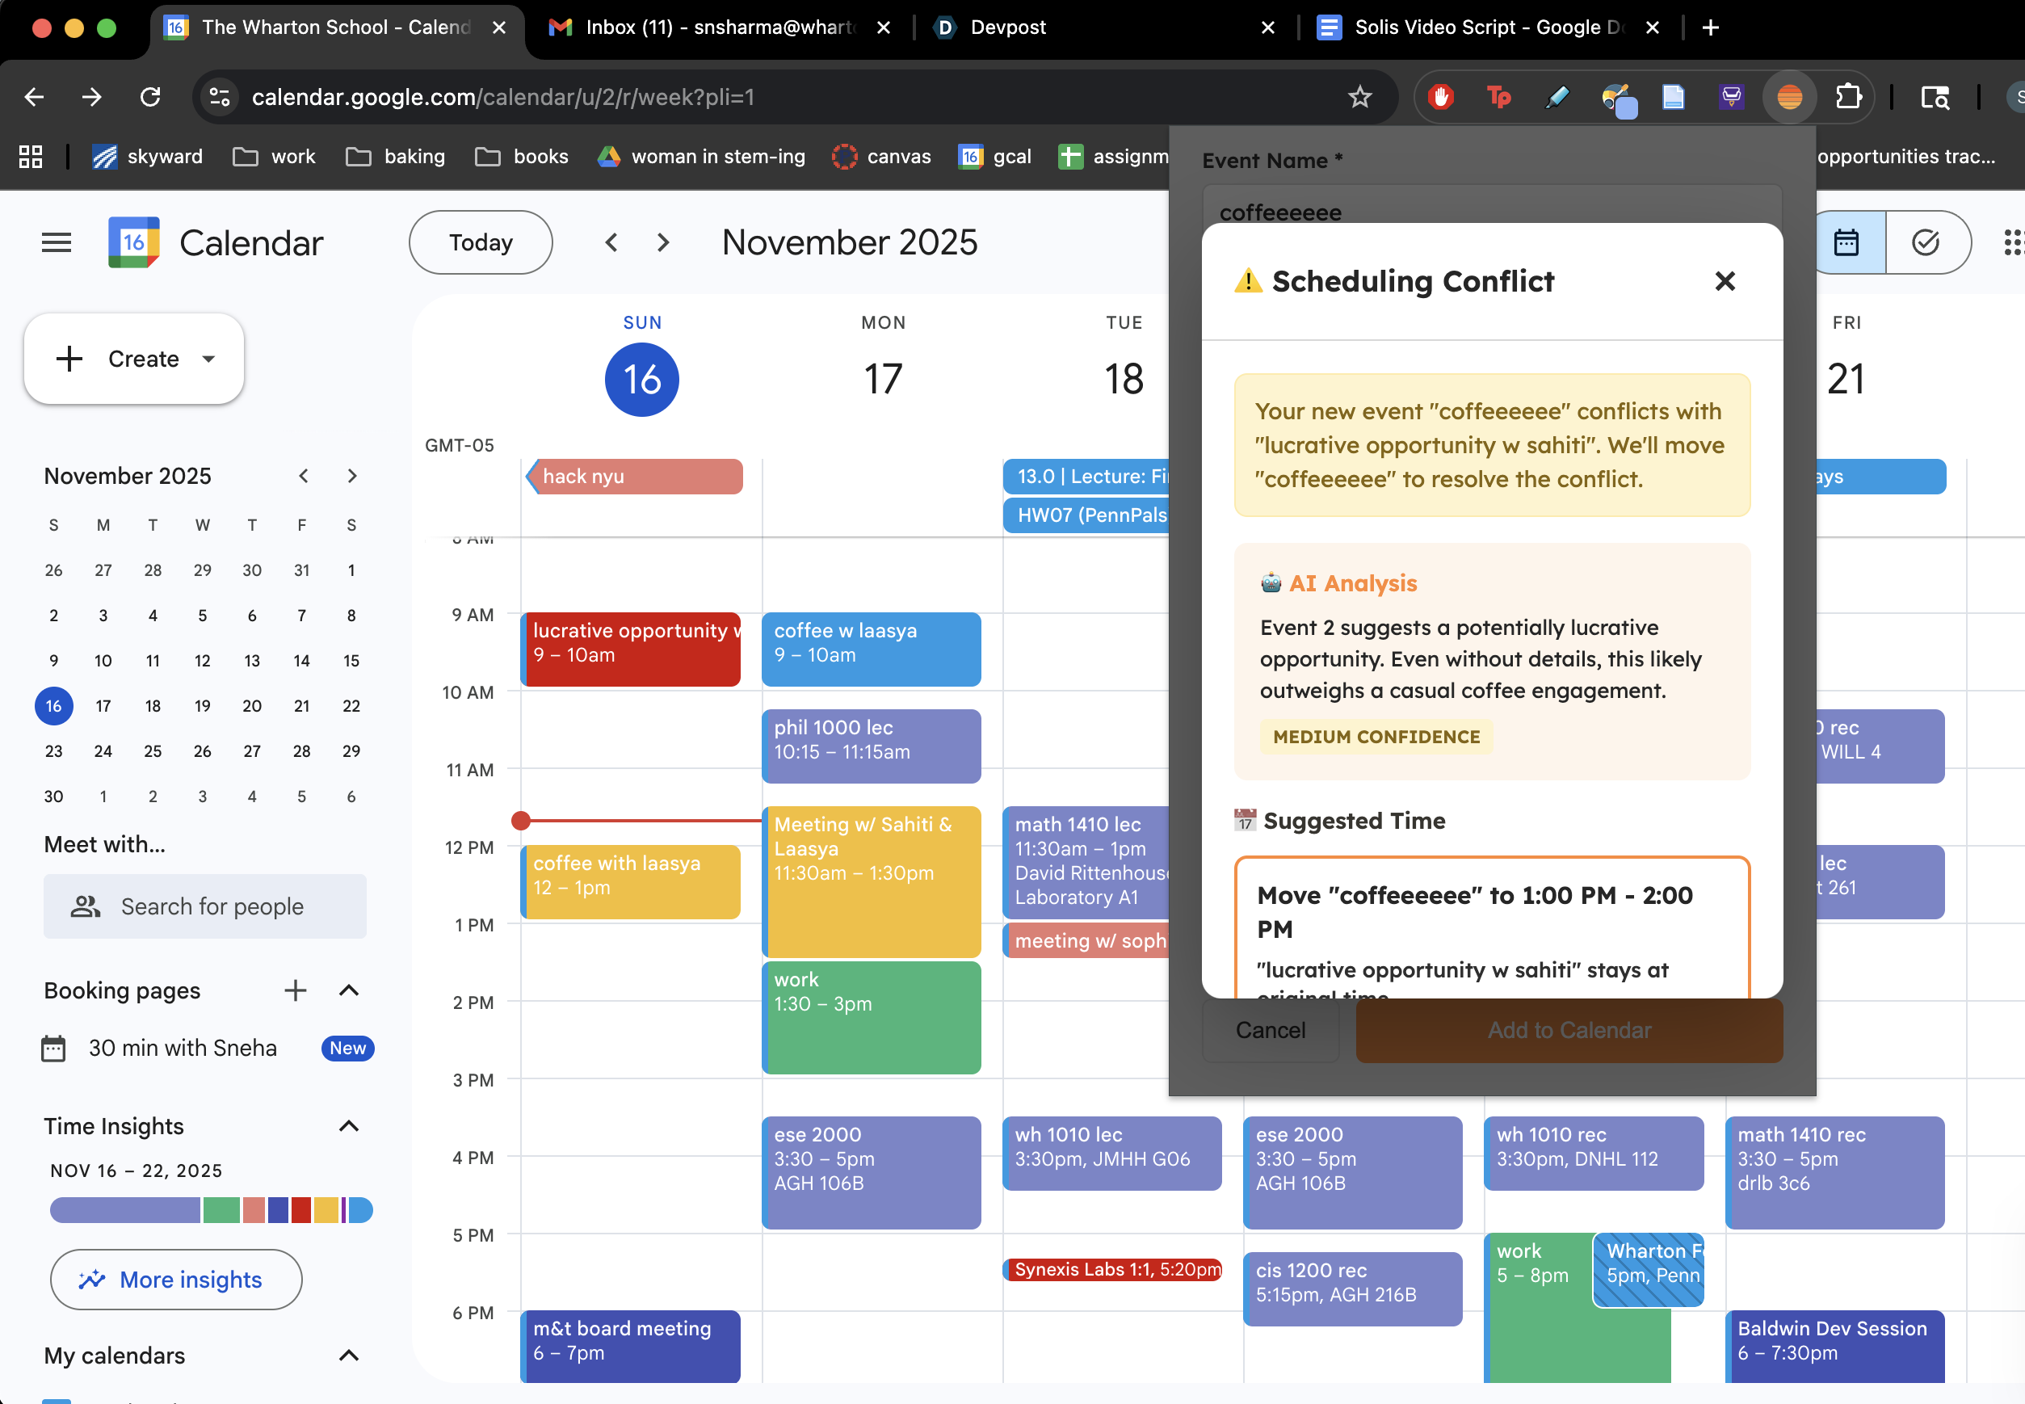The height and width of the screenshot is (1404, 2025).
Task: Open the browser extensions puzzle icon
Action: click(1848, 97)
